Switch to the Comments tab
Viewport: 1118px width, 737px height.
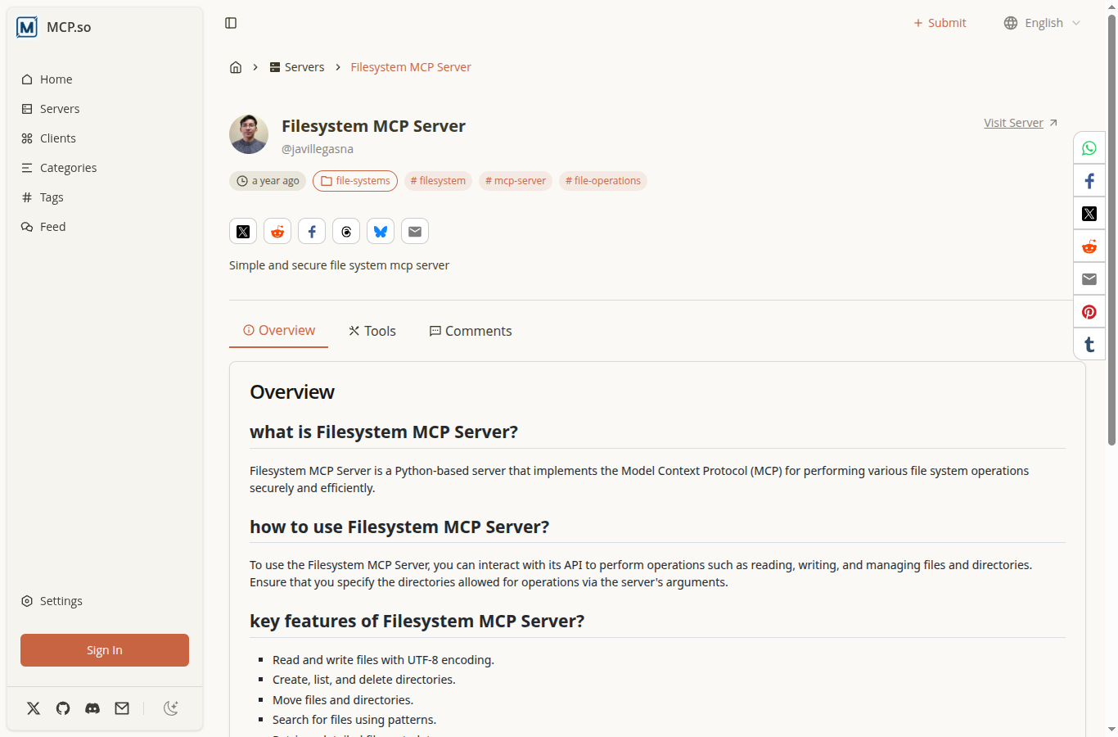[x=471, y=331]
